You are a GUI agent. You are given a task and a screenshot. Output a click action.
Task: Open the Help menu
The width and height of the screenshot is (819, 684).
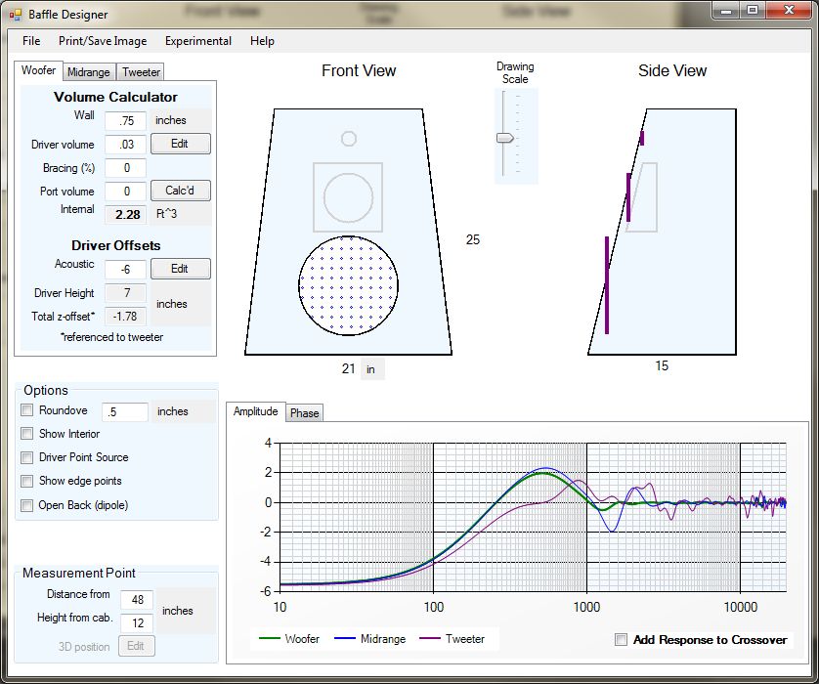(x=260, y=41)
